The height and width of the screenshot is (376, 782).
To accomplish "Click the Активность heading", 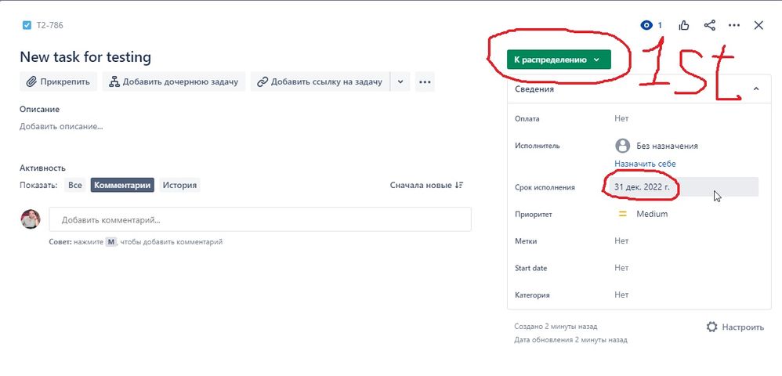I will click(x=42, y=168).
